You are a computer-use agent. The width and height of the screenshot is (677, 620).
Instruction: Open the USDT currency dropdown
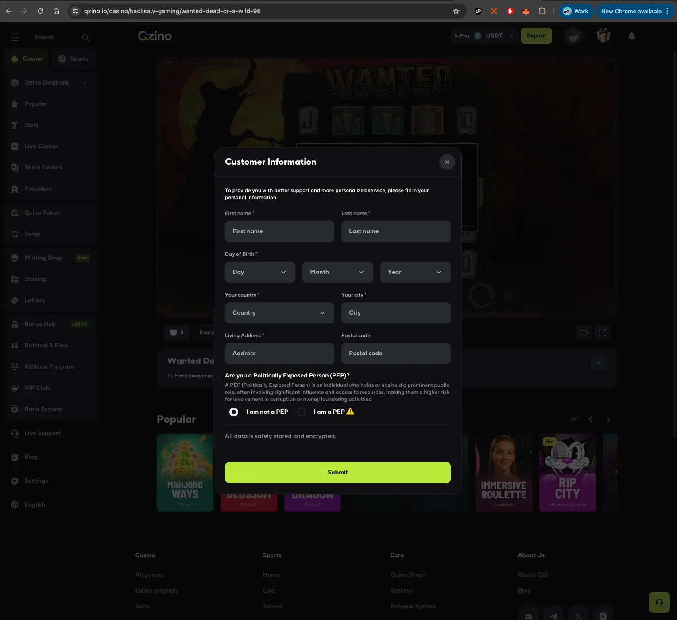pyautogui.click(x=494, y=36)
